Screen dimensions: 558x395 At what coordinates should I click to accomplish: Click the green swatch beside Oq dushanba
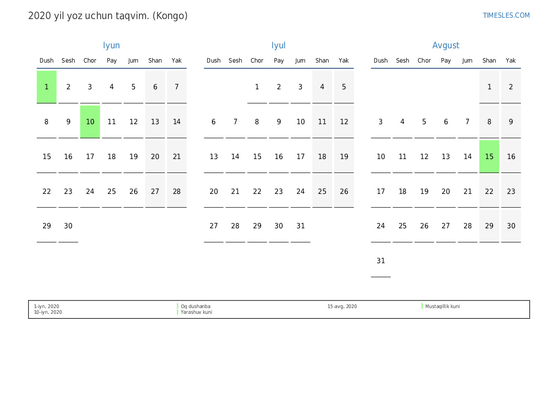(178, 306)
